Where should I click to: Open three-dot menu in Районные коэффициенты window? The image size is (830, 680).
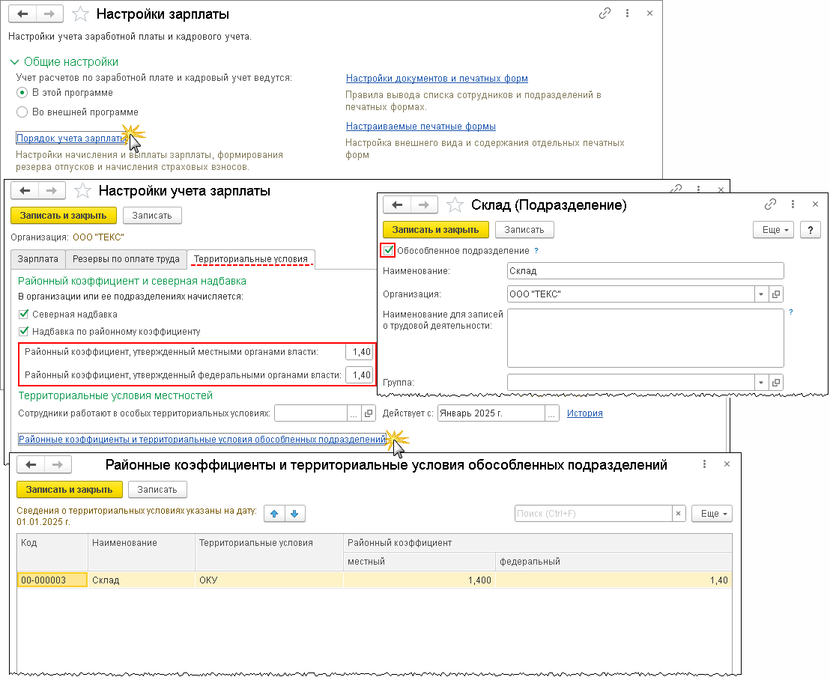[704, 464]
